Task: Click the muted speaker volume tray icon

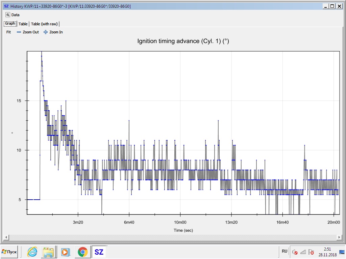Action: pos(295,252)
